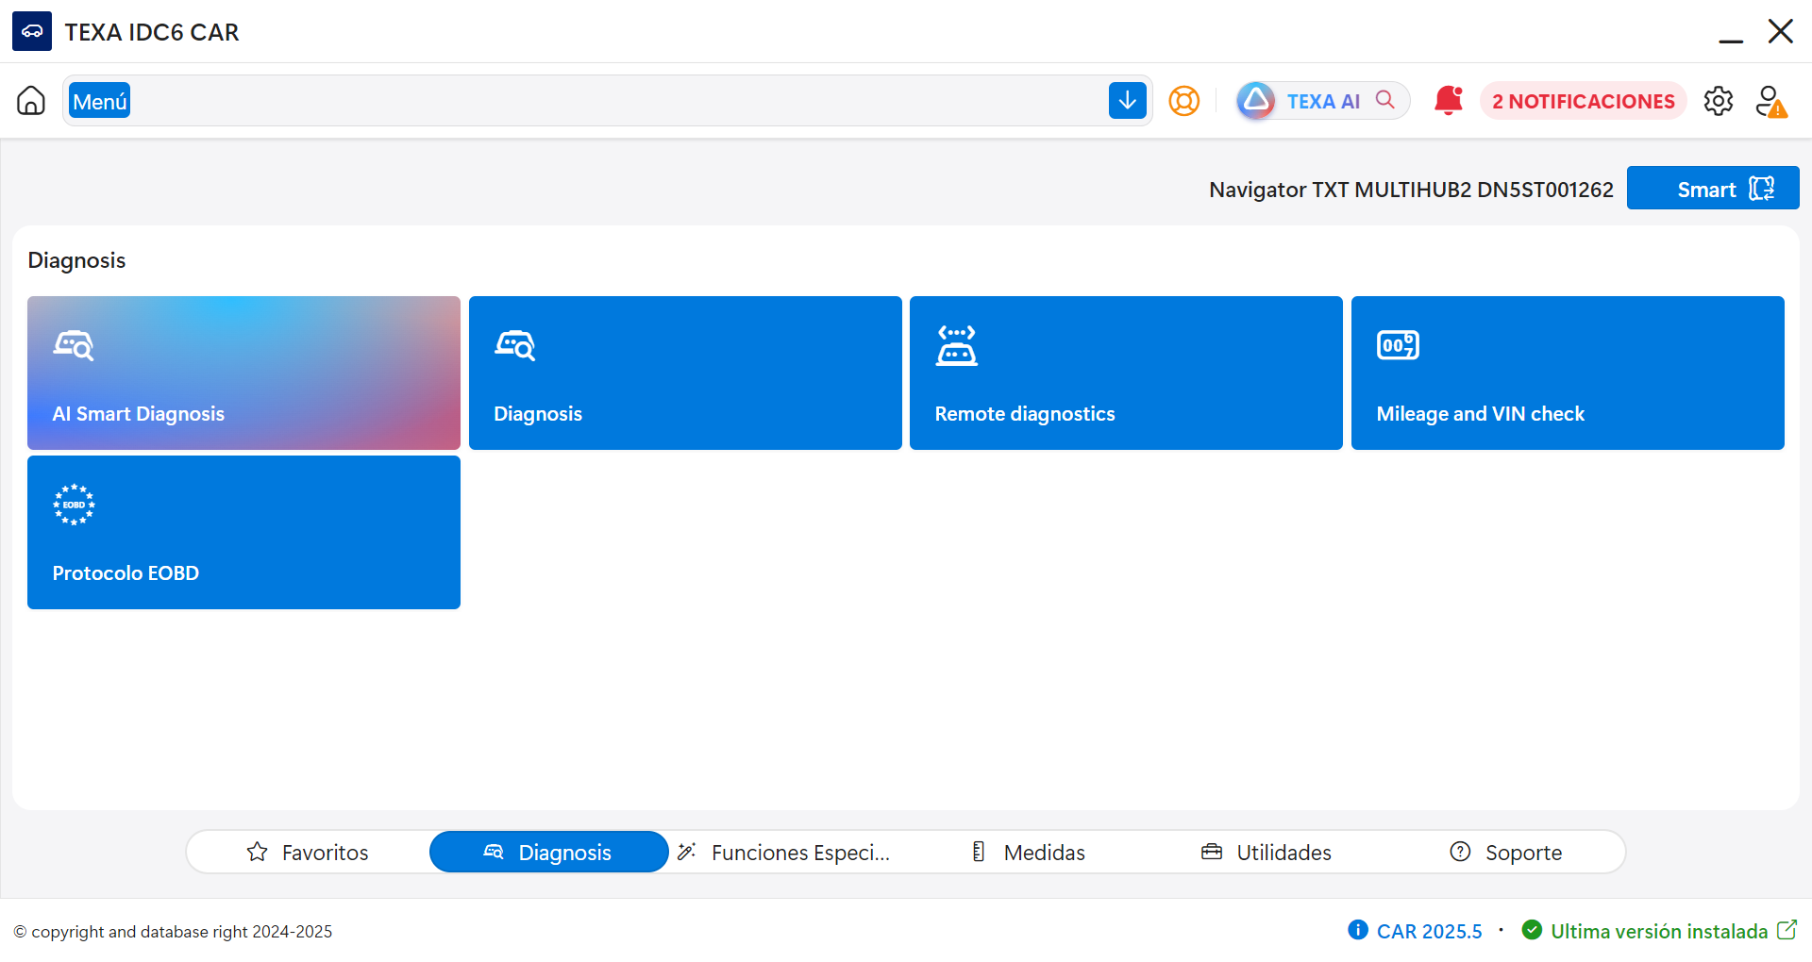Click the green checkmark status icon
The height and width of the screenshot is (962, 1812).
tap(1532, 930)
